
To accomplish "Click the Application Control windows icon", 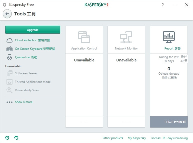I will (x=84, y=37).
